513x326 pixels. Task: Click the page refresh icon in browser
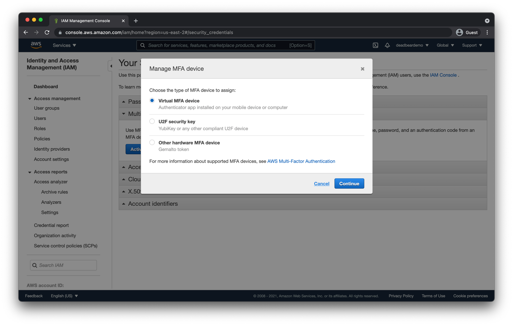tap(47, 32)
